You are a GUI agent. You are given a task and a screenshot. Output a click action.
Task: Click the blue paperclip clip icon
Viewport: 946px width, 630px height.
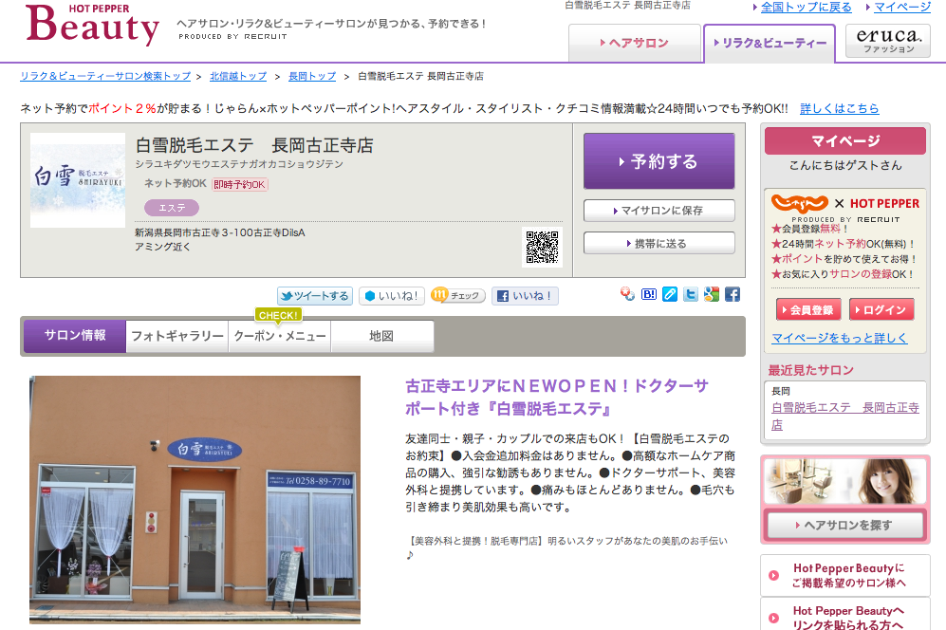click(670, 294)
